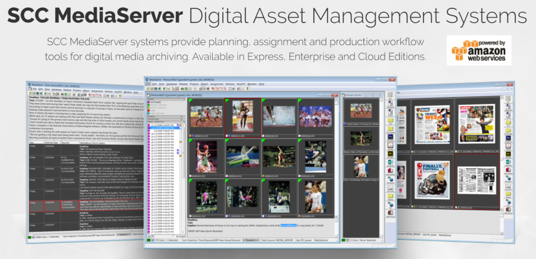Open Delivery menu in Text Library window
This screenshot has width=536, height=259.
108,92
